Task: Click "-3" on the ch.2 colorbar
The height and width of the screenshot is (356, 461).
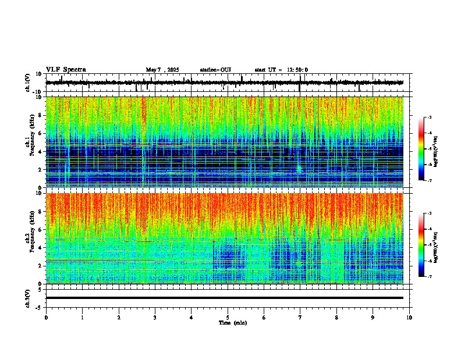Action: (429, 213)
